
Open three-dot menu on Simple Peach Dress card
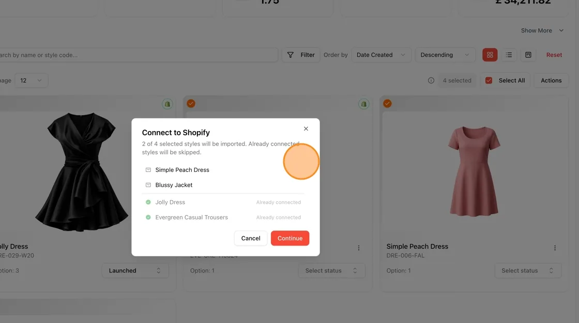click(x=555, y=248)
